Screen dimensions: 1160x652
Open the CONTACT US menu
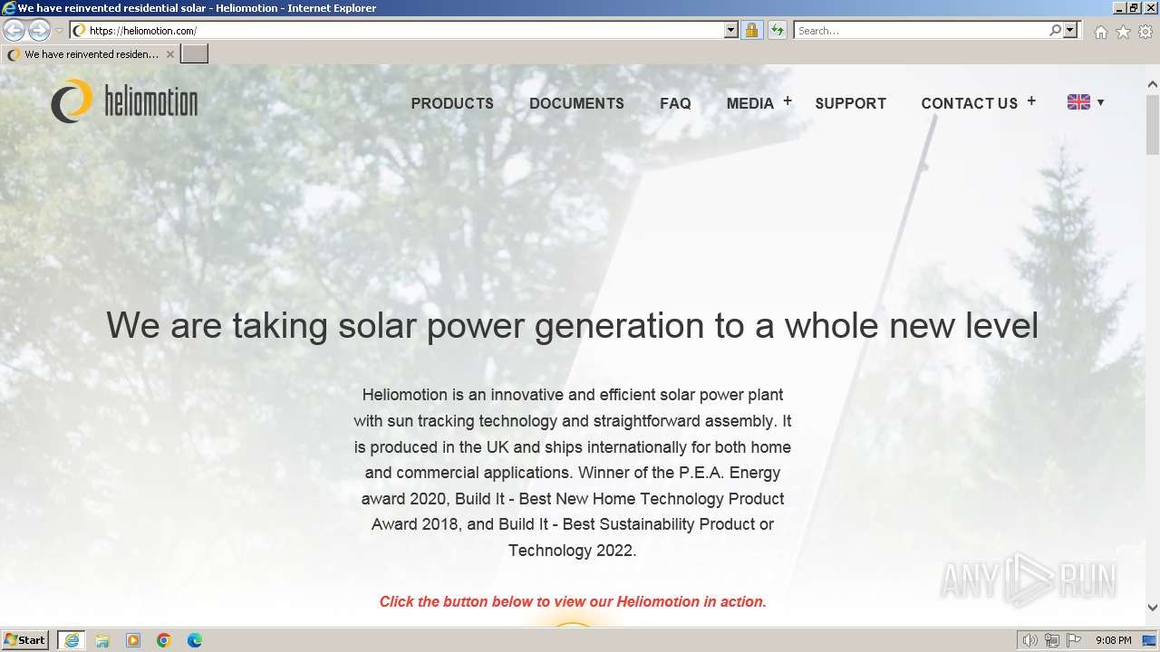click(x=969, y=103)
